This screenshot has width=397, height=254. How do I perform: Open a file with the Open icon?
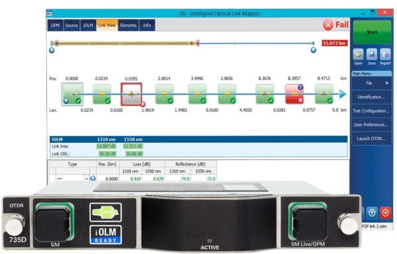point(358,54)
